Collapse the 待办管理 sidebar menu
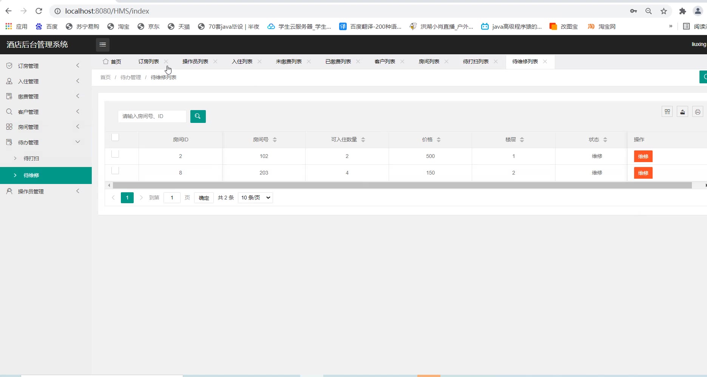 (46, 143)
